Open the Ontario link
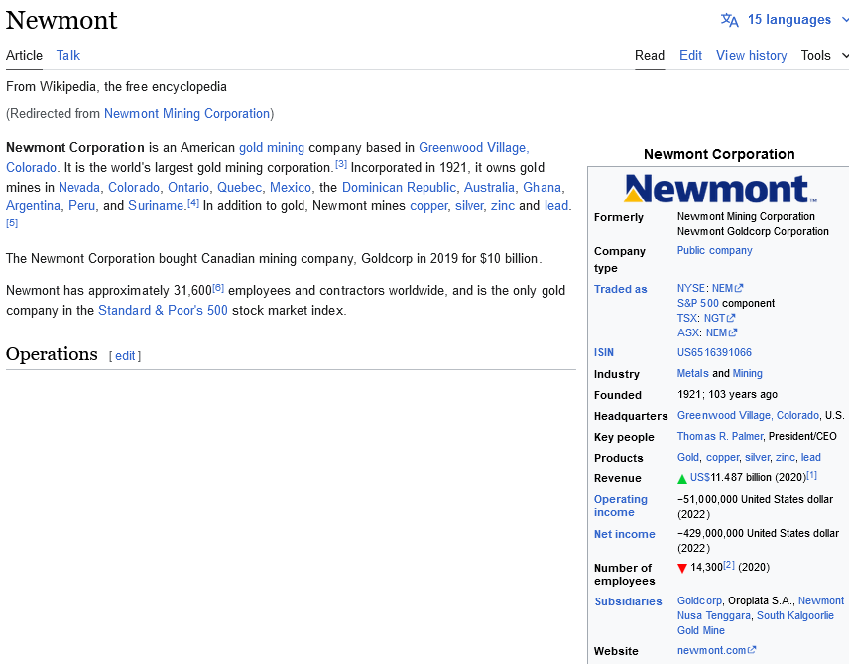 pos(187,187)
